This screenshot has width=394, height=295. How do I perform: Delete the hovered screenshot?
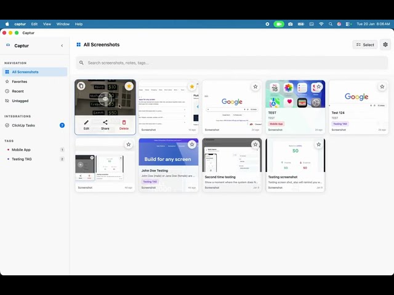(x=124, y=125)
